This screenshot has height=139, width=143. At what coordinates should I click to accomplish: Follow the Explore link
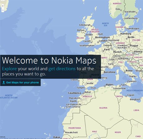coord(9,69)
